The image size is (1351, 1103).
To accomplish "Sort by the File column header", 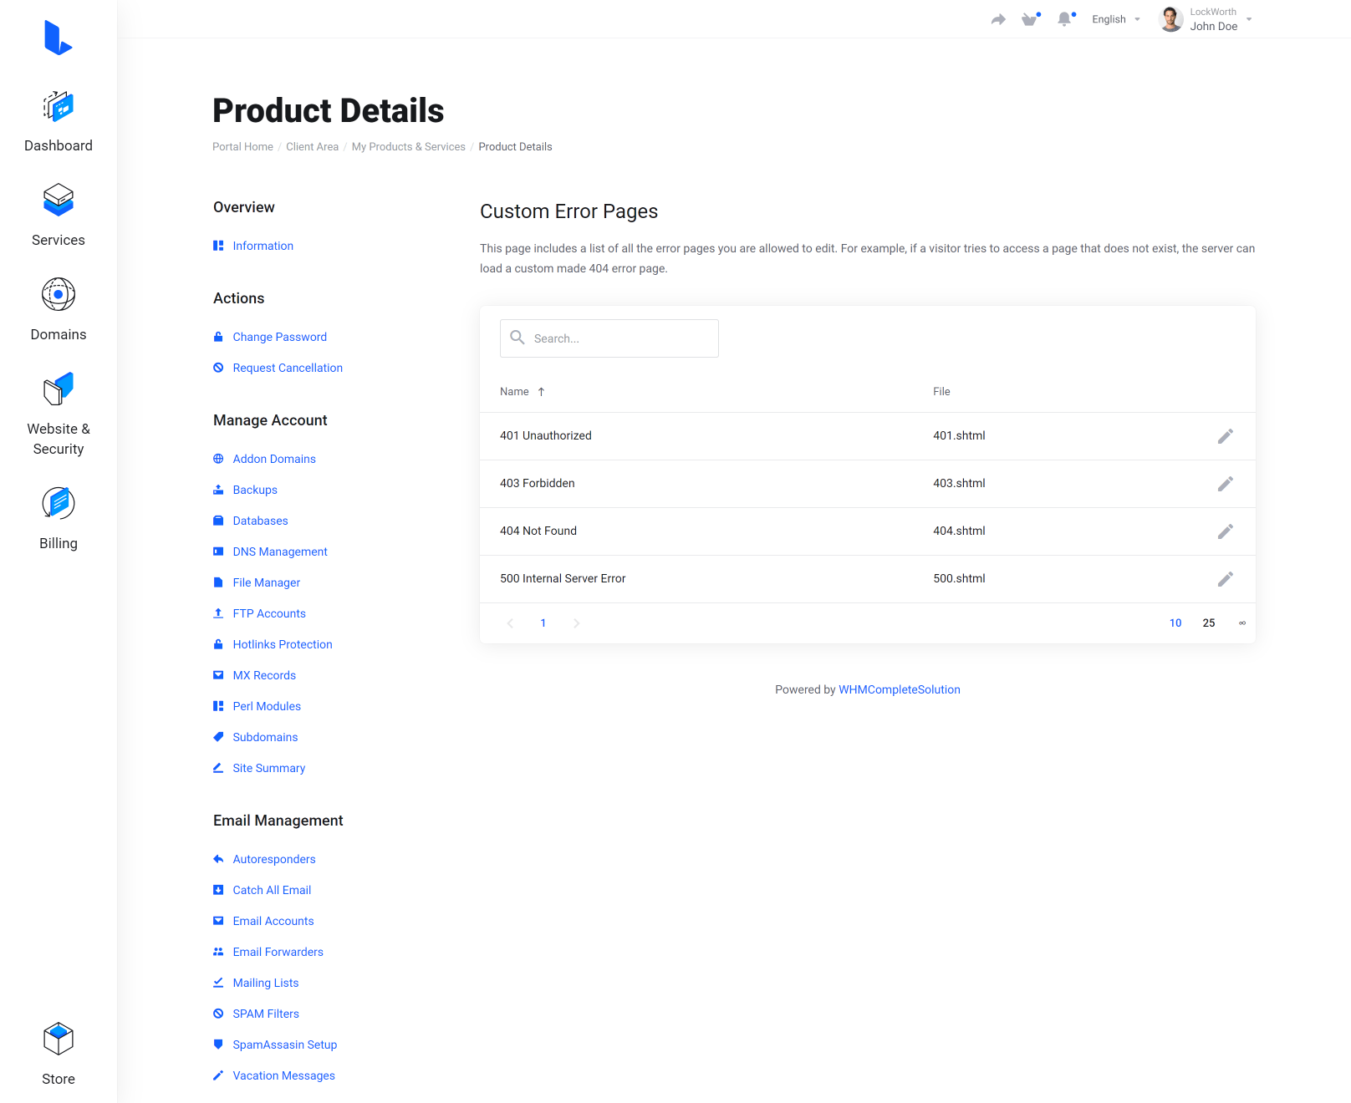I will point(941,391).
